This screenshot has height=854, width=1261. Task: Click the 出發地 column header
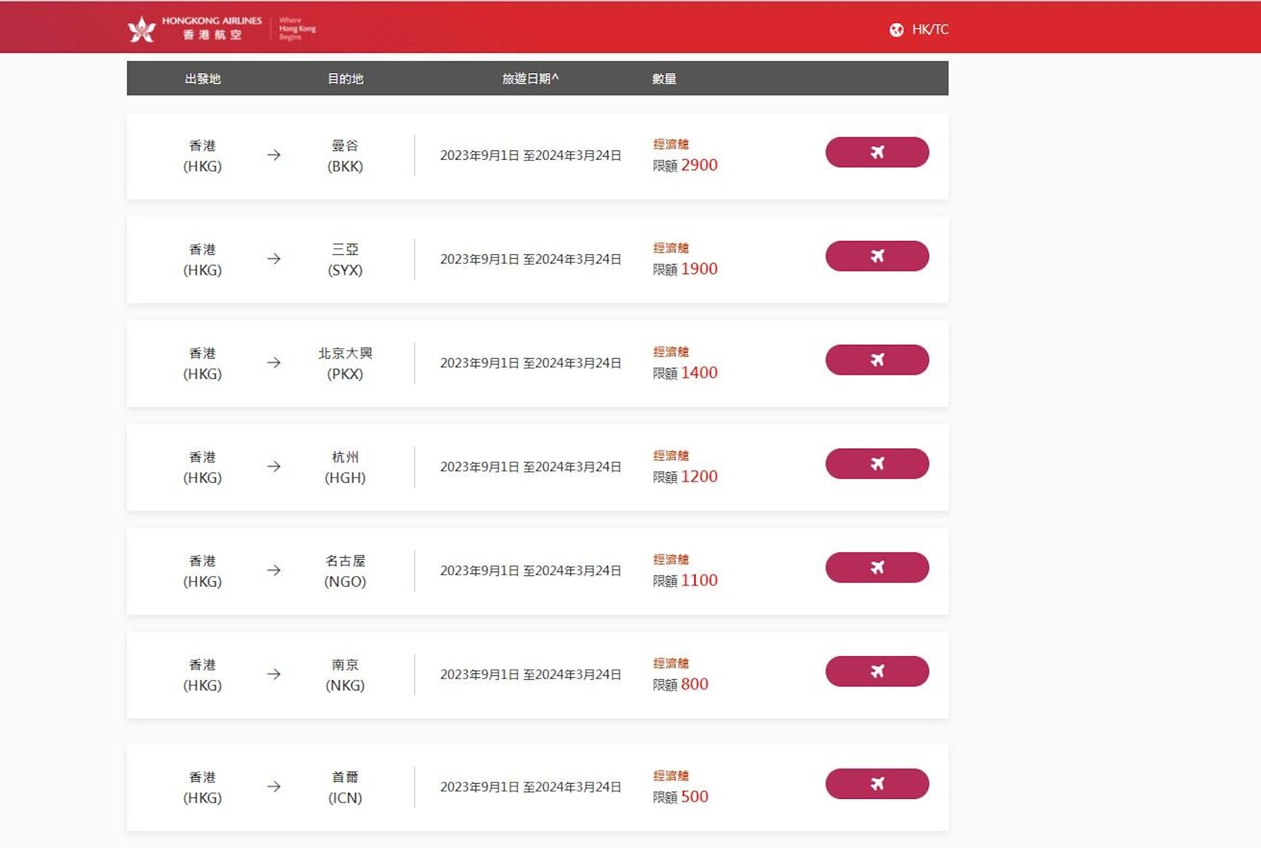coord(202,79)
